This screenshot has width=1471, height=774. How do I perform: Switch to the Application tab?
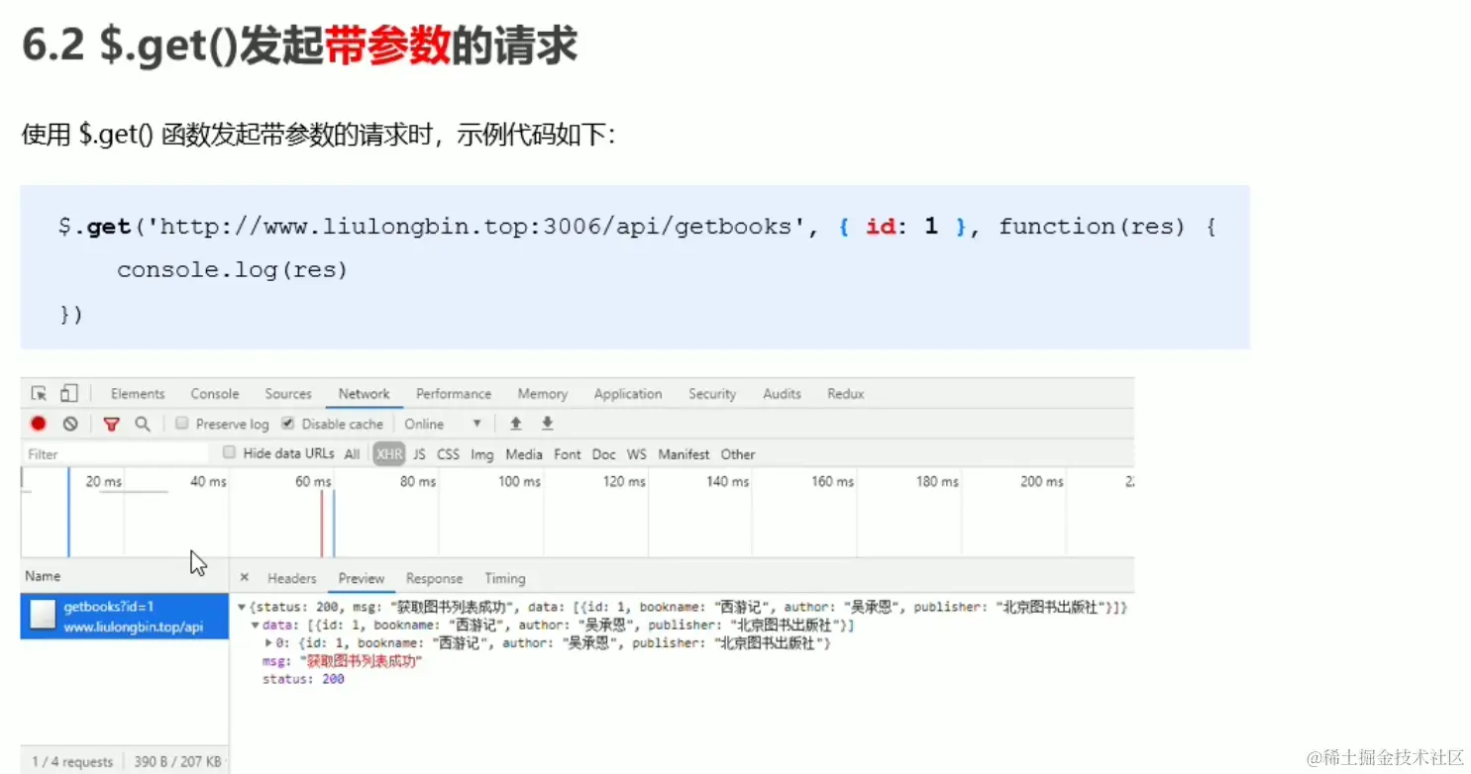click(x=628, y=394)
